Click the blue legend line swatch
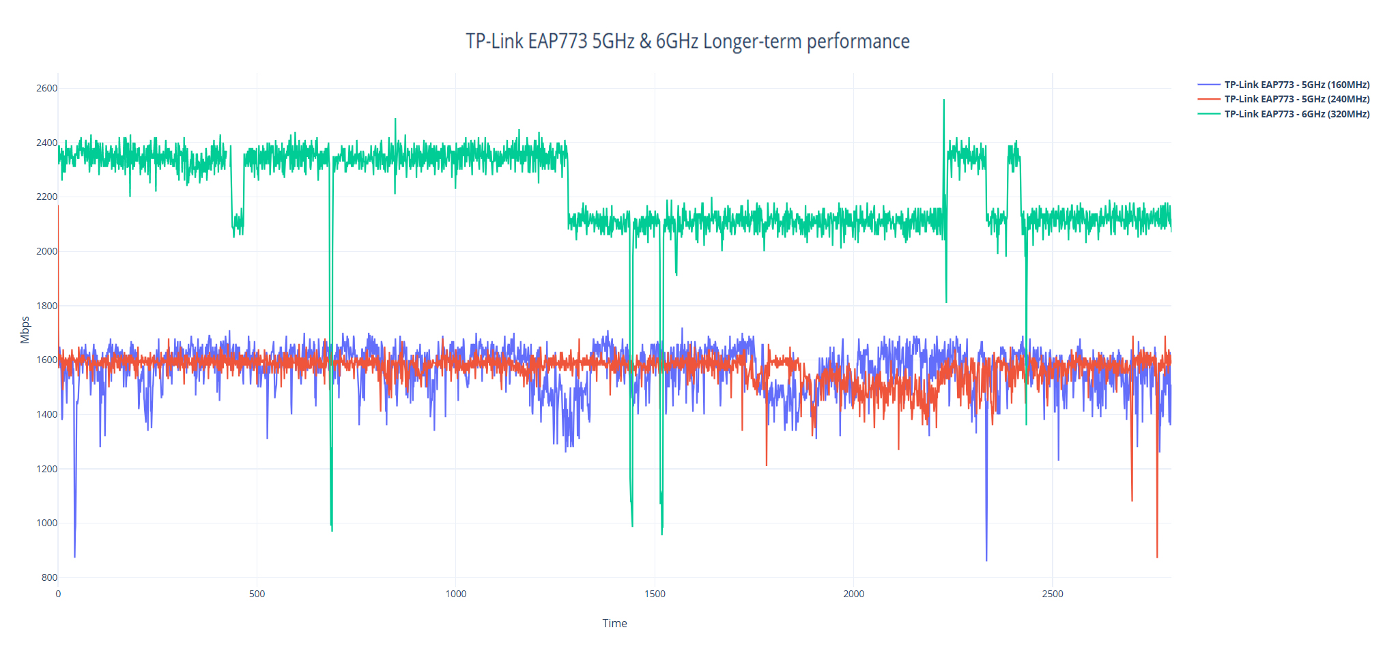 [x=1209, y=85]
